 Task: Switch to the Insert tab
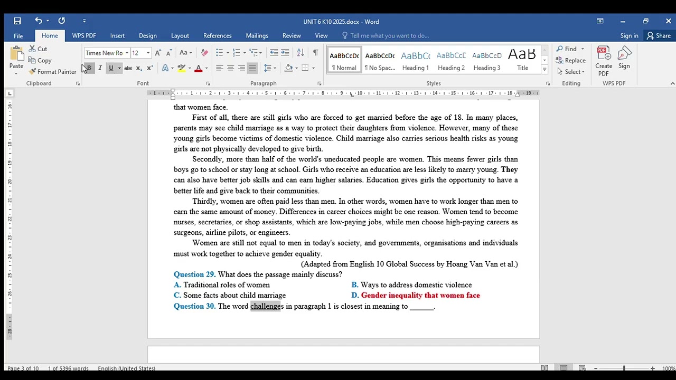point(117,36)
